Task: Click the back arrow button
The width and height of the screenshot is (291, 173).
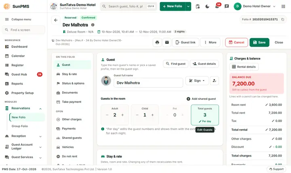Action: pos(56,20)
